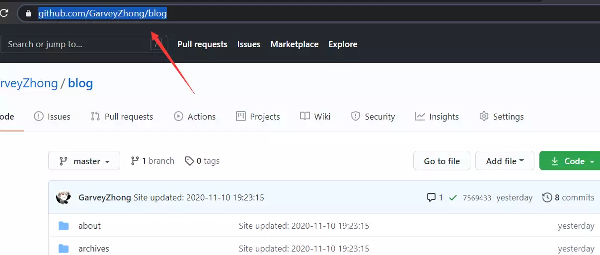The height and width of the screenshot is (255, 600).
Task: View 8 commits history
Action: (568, 197)
